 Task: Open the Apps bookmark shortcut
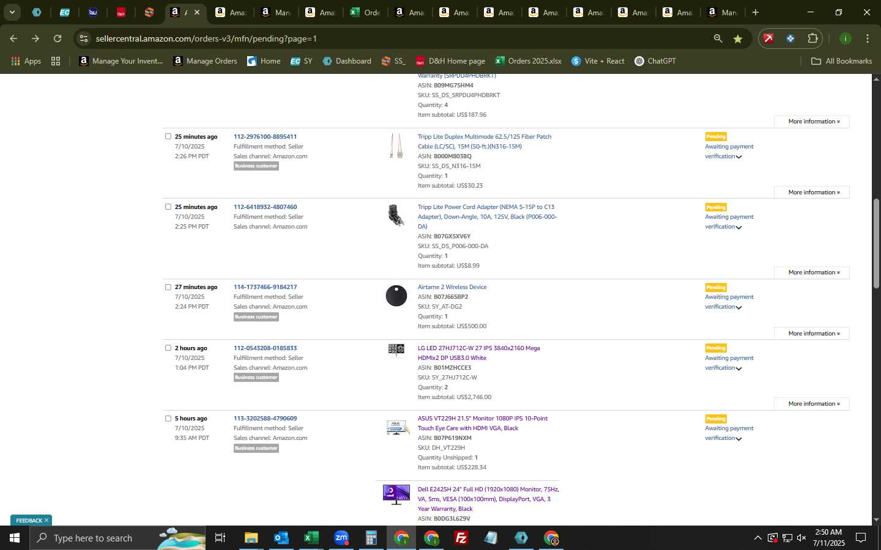pyautogui.click(x=26, y=61)
